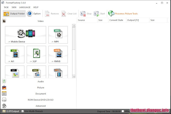Viewport: 171px width, 114px height.
Task: Expand the Advanced category
Action: pos(41,106)
